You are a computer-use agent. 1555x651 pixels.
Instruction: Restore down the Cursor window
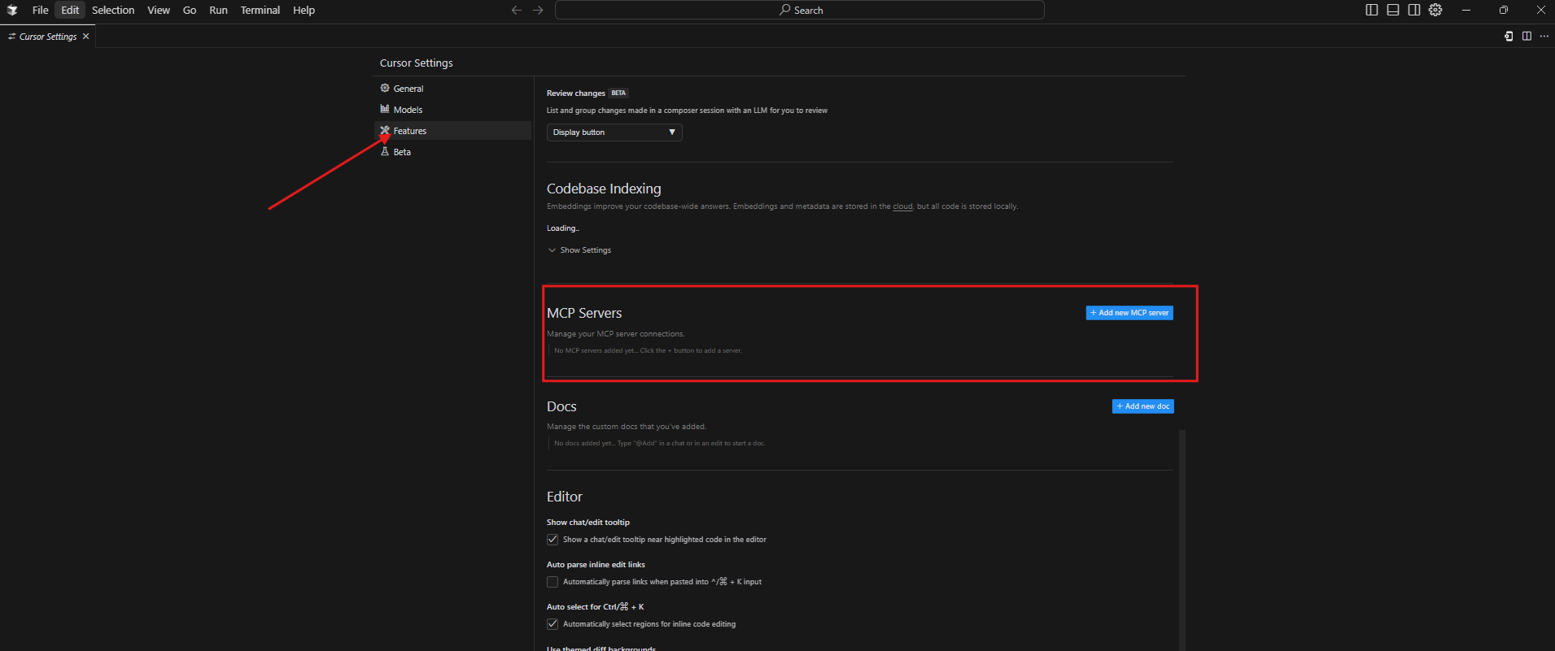click(x=1503, y=10)
